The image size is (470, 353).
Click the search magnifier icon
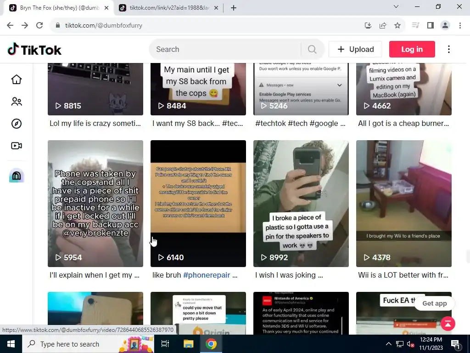[312, 50]
